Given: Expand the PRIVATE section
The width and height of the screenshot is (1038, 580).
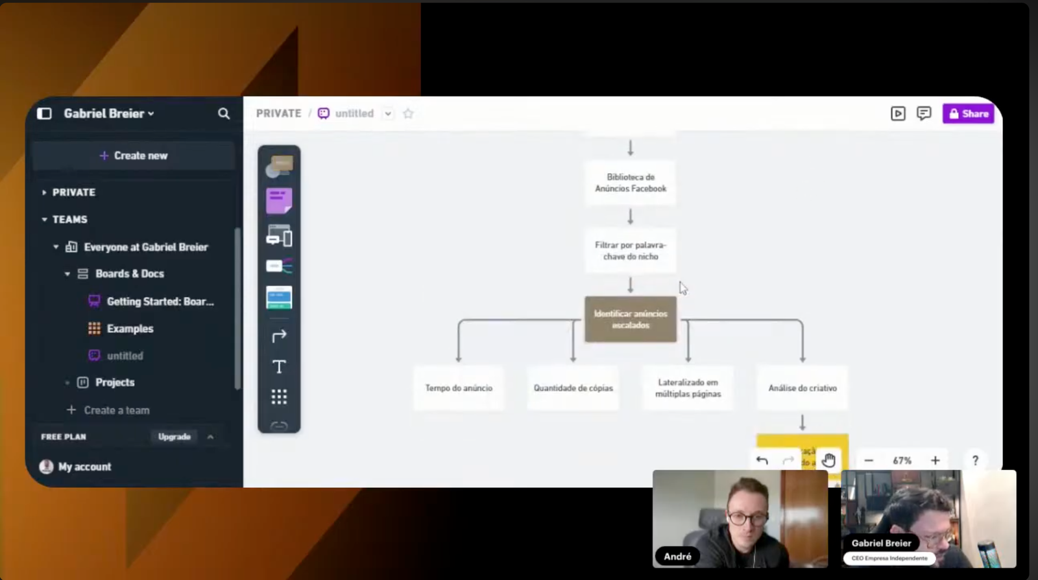Looking at the screenshot, I should coord(44,192).
